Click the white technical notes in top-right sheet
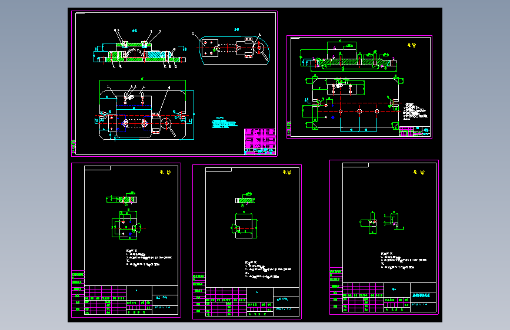 click(x=414, y=111)
